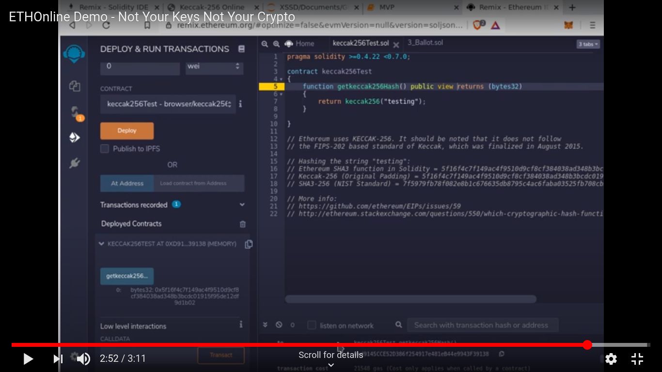Clear the terminal console
The height and width of the screenshot is (372, 662).
pos(279,325)
